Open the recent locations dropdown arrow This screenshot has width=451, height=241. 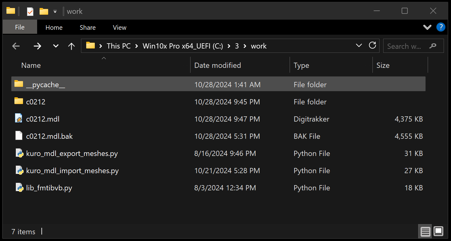coord(56,46)
